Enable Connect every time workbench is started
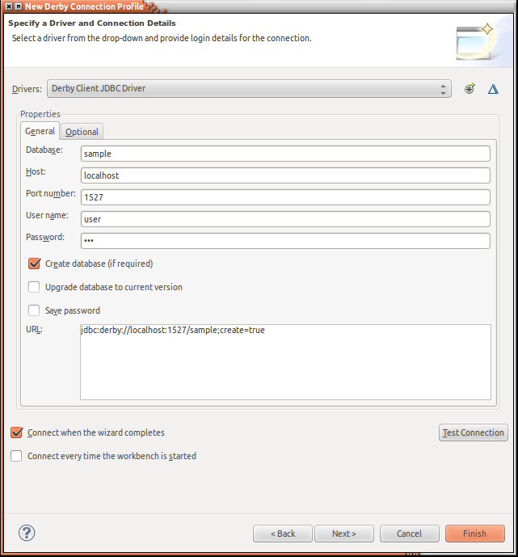This screenshot has width=518, height=557. (16, 456)
